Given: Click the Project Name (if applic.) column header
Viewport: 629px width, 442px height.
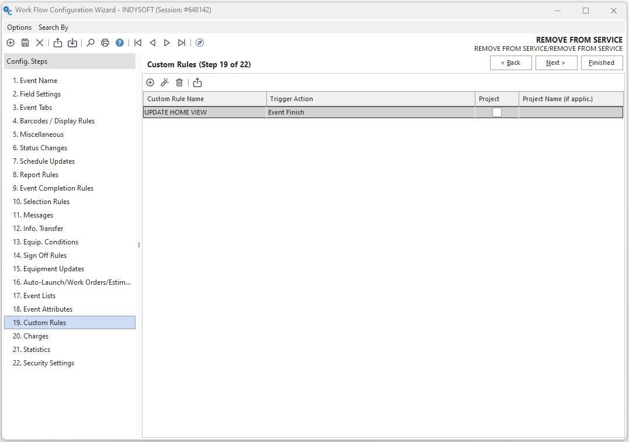Looking at the screenshot, I should (x=571, y=99).
